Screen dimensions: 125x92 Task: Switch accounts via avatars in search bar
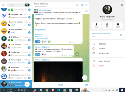[27, 5]
